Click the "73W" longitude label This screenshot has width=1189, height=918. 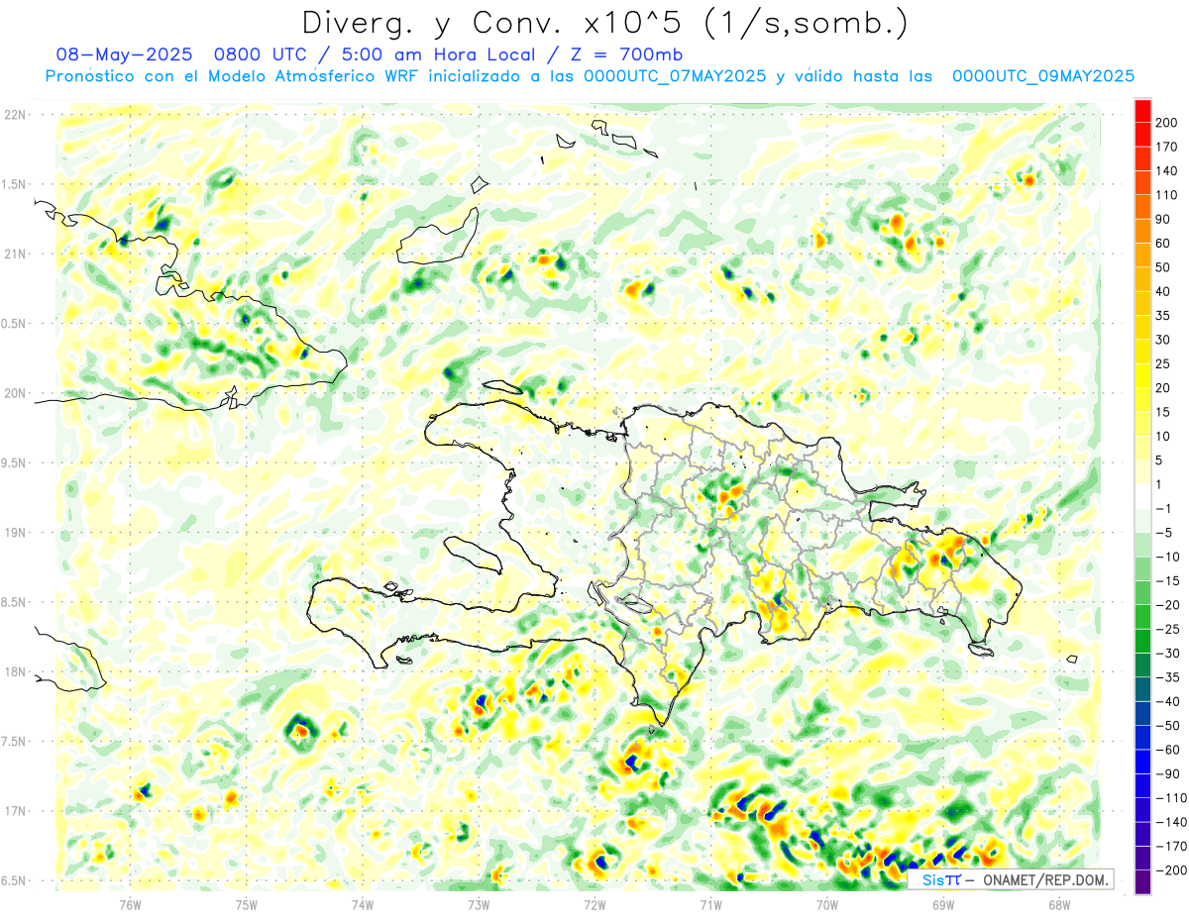(479, 904)
